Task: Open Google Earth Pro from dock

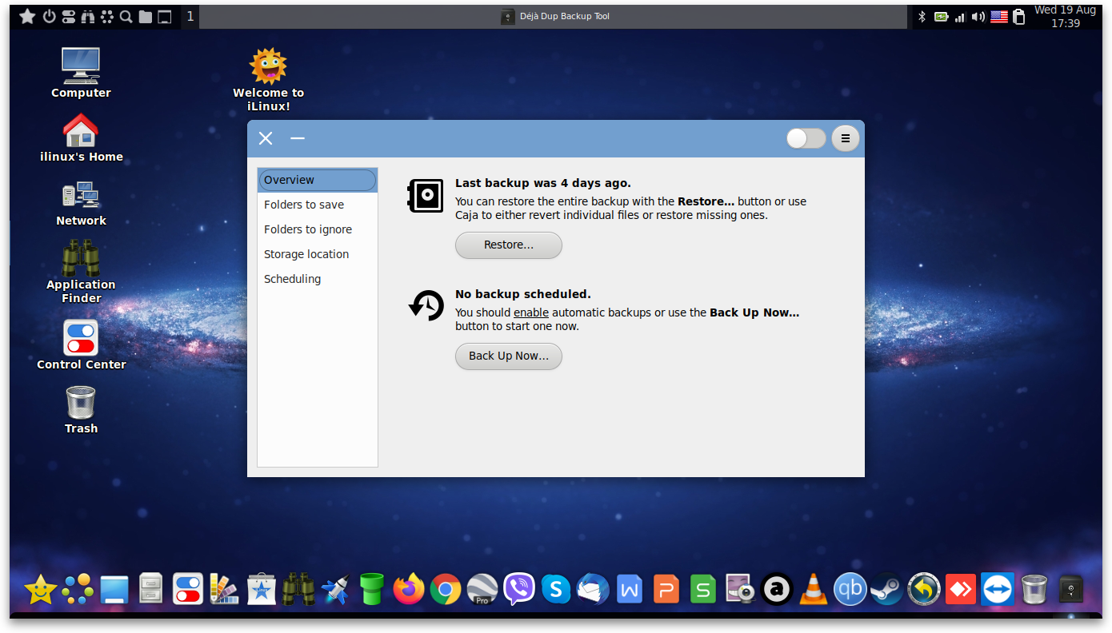Action: click(x=482, y=590)
